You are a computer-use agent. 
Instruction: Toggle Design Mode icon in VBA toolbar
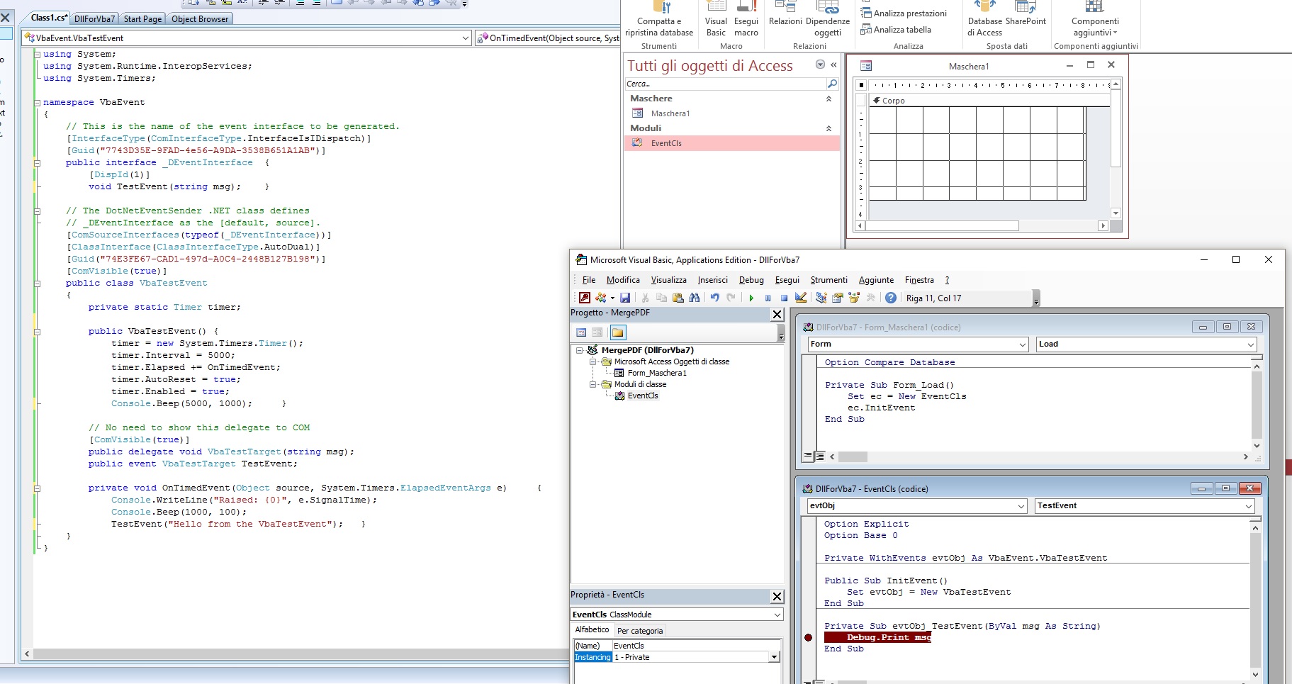[x=801, y=298]
